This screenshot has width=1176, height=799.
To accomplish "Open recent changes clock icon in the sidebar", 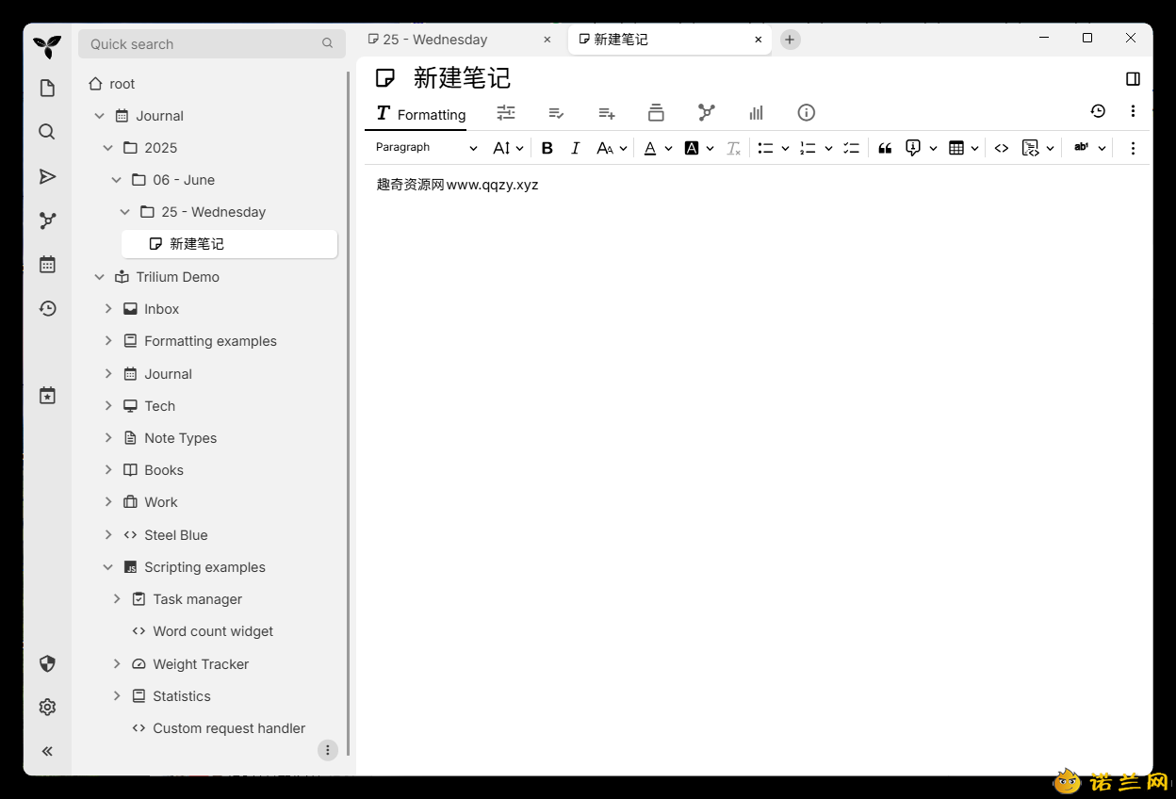I will point(47,308).
